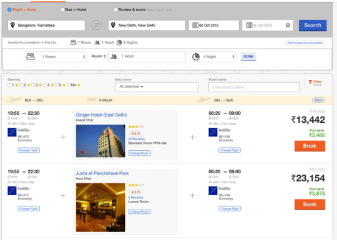
Task: Click the clock icon beside Night dropdown
Action: click(x=196, y=57)
